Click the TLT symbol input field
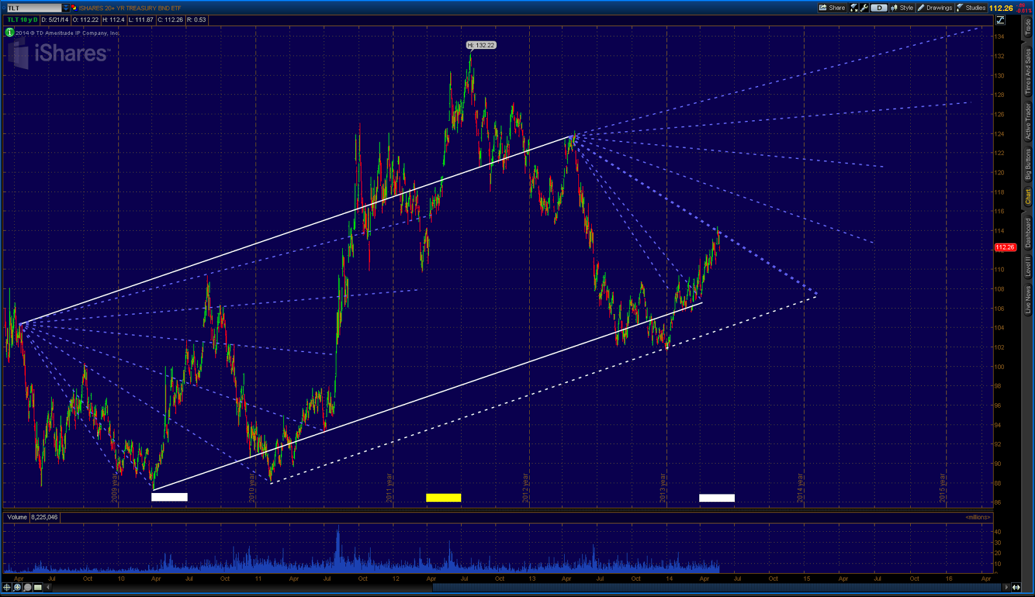This screenshot has width=1035, height=597. tap(34, 8)
